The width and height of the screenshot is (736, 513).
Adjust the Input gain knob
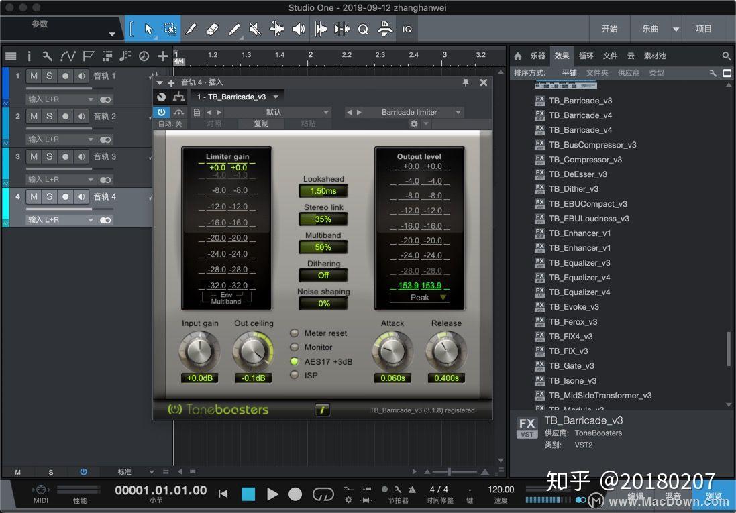pos(199,352)
